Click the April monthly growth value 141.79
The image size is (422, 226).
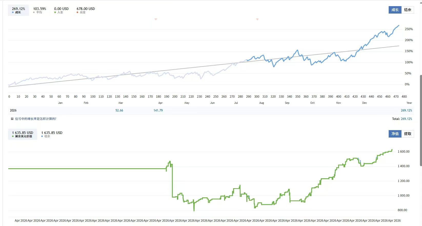[x=158, y=110]
